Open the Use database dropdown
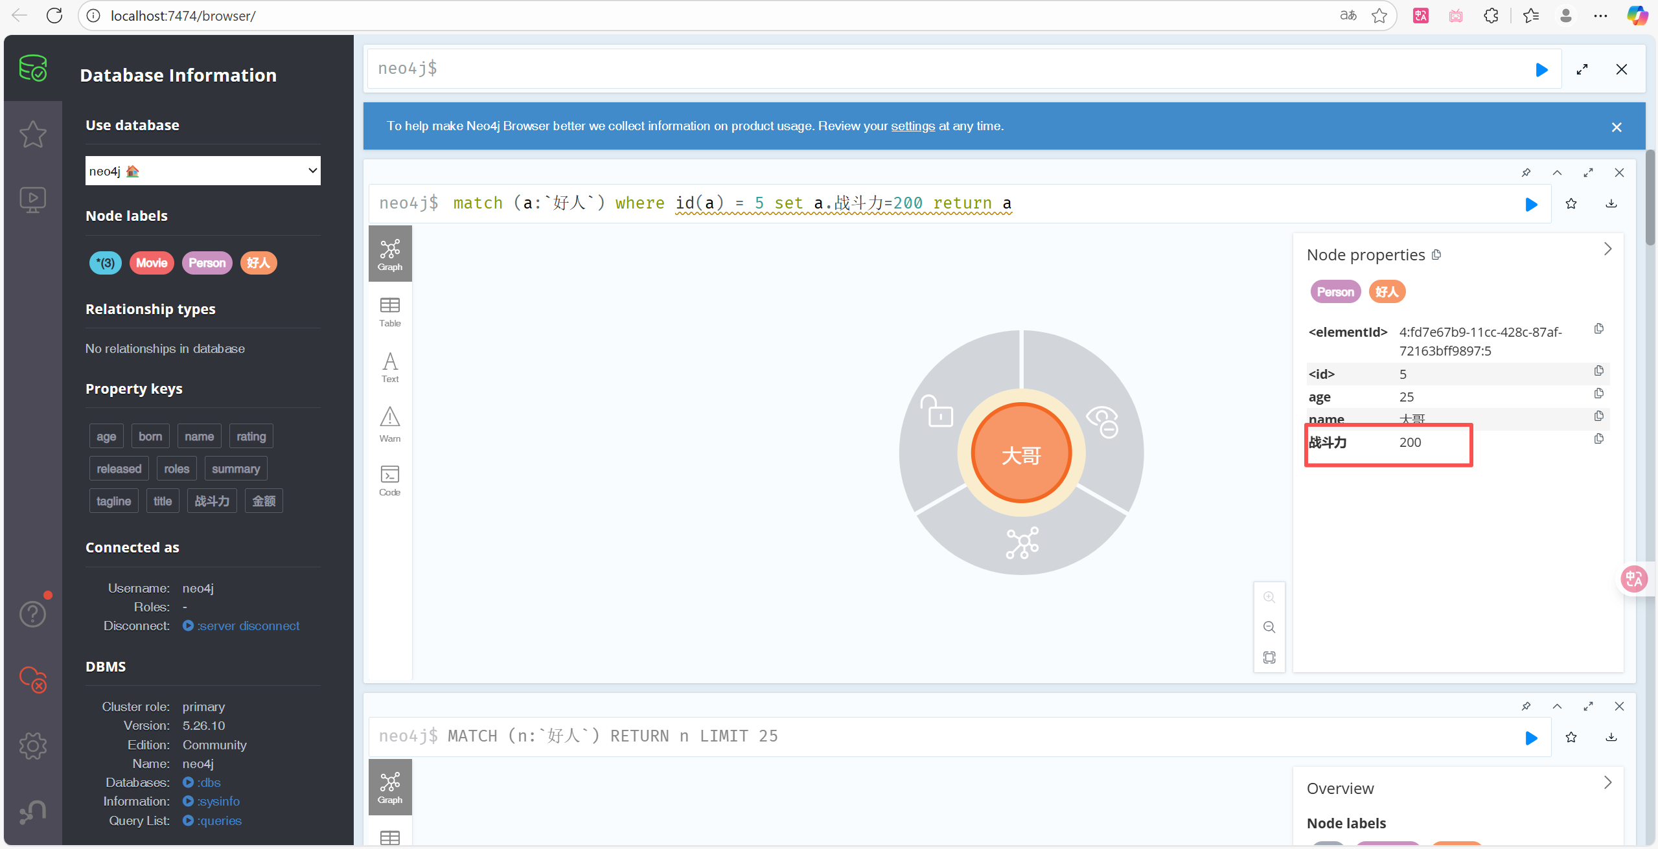Viewport: 1658px width, 849px height. (x=203, y=171)
